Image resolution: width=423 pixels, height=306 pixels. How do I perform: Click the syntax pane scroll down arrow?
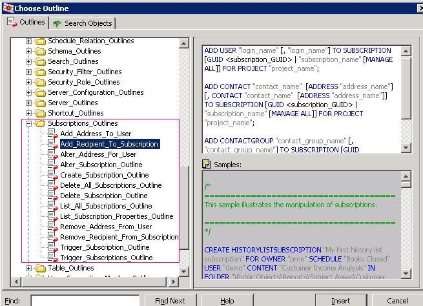pyautogui.click(x=406, y=148)
